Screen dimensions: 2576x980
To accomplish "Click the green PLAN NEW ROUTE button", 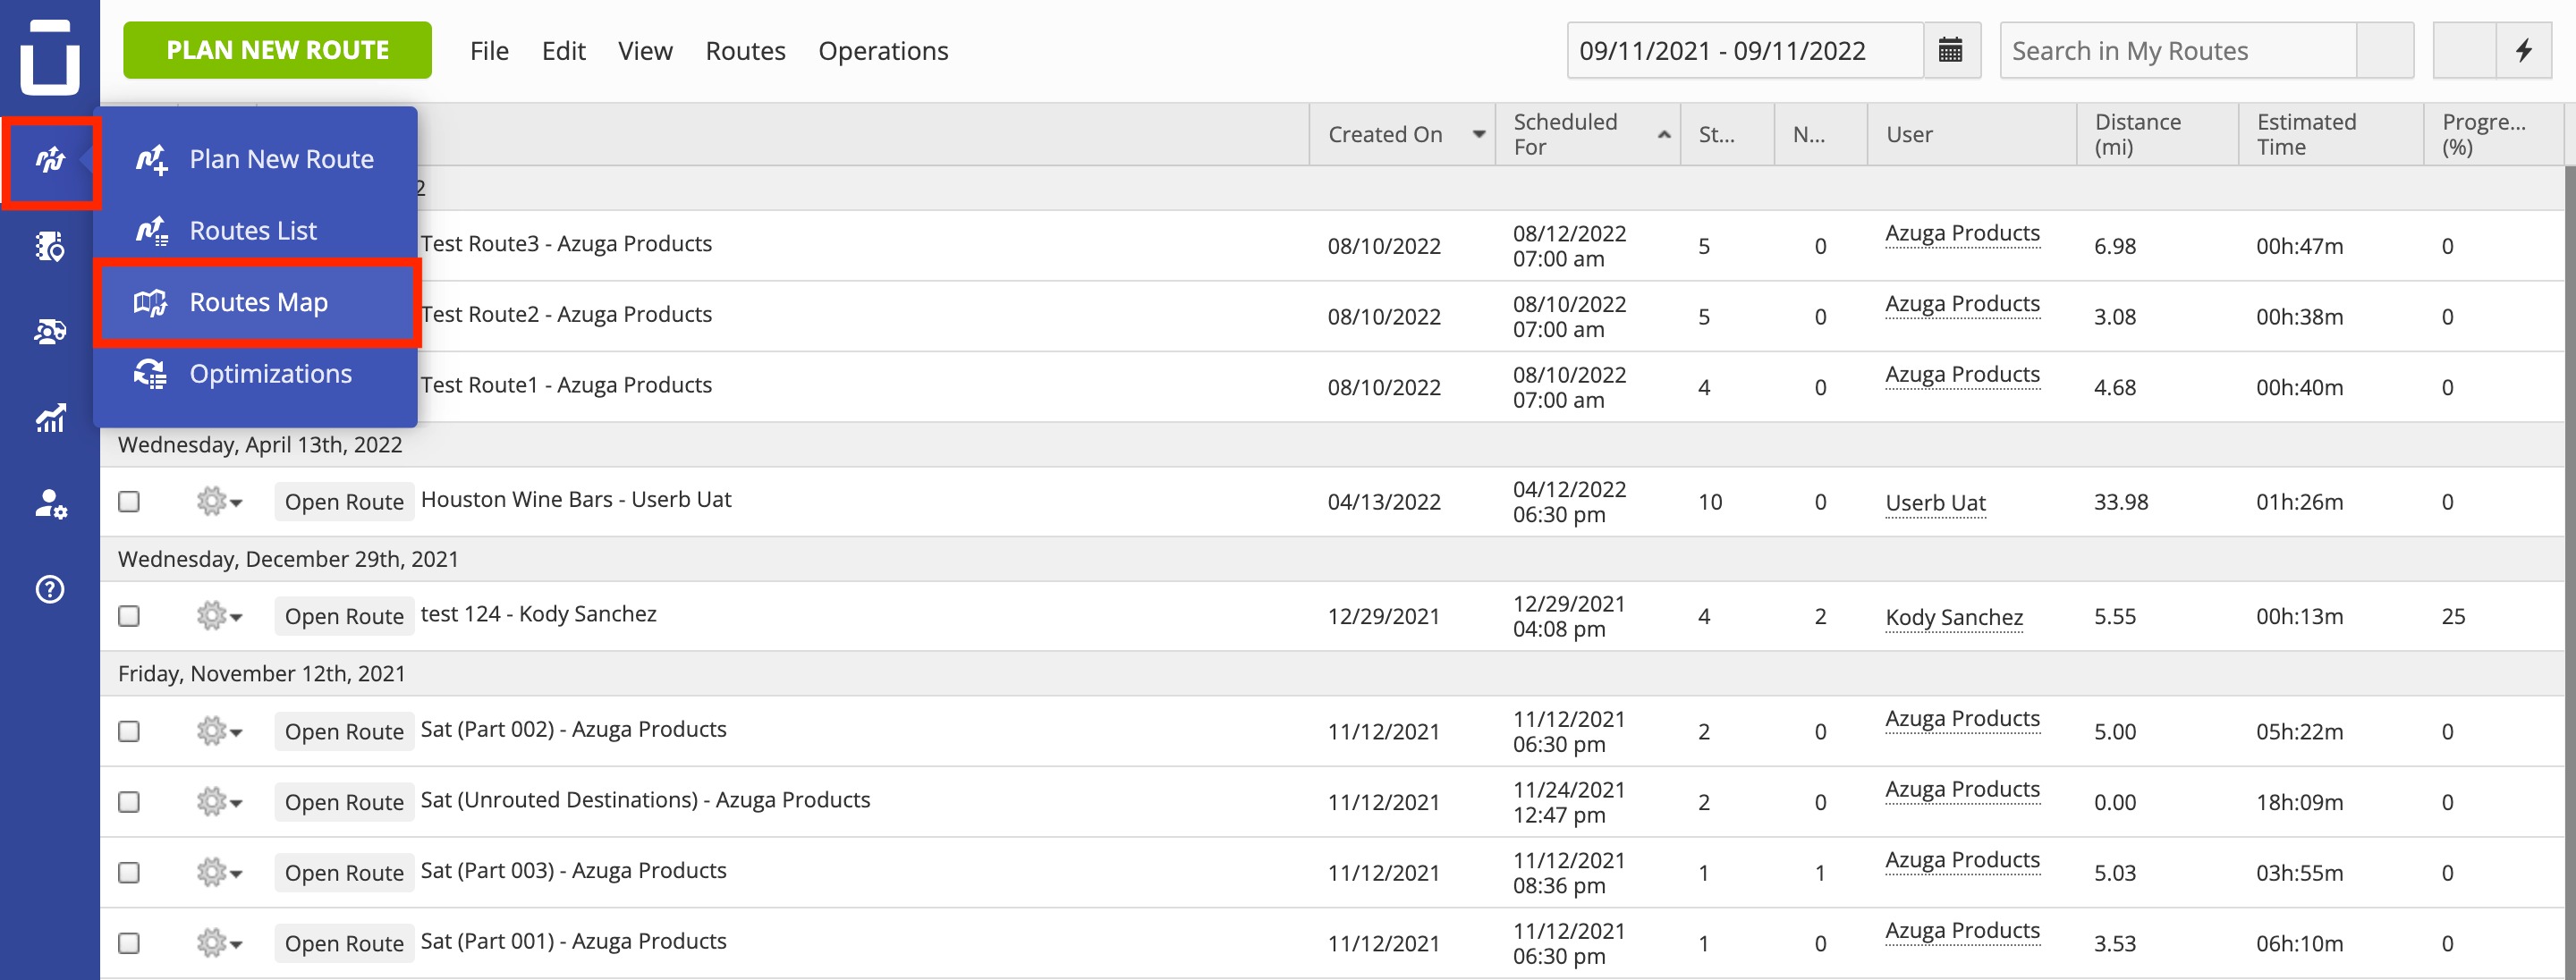I will (x=277, y=50).
